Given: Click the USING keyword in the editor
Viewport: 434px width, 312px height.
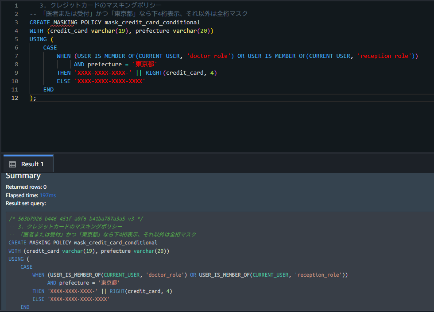Looking at the screenshot, I should coord(38,39).
